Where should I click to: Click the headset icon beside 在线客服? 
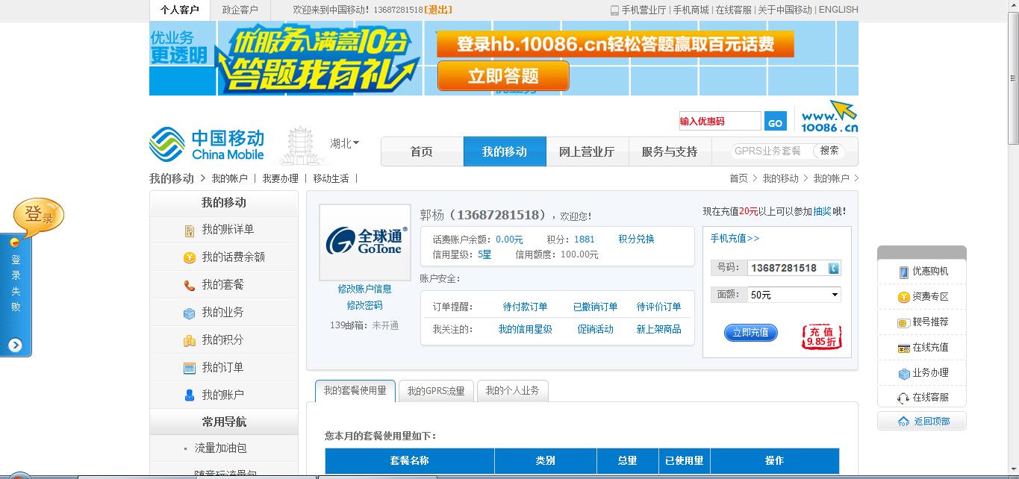[903, 398]
